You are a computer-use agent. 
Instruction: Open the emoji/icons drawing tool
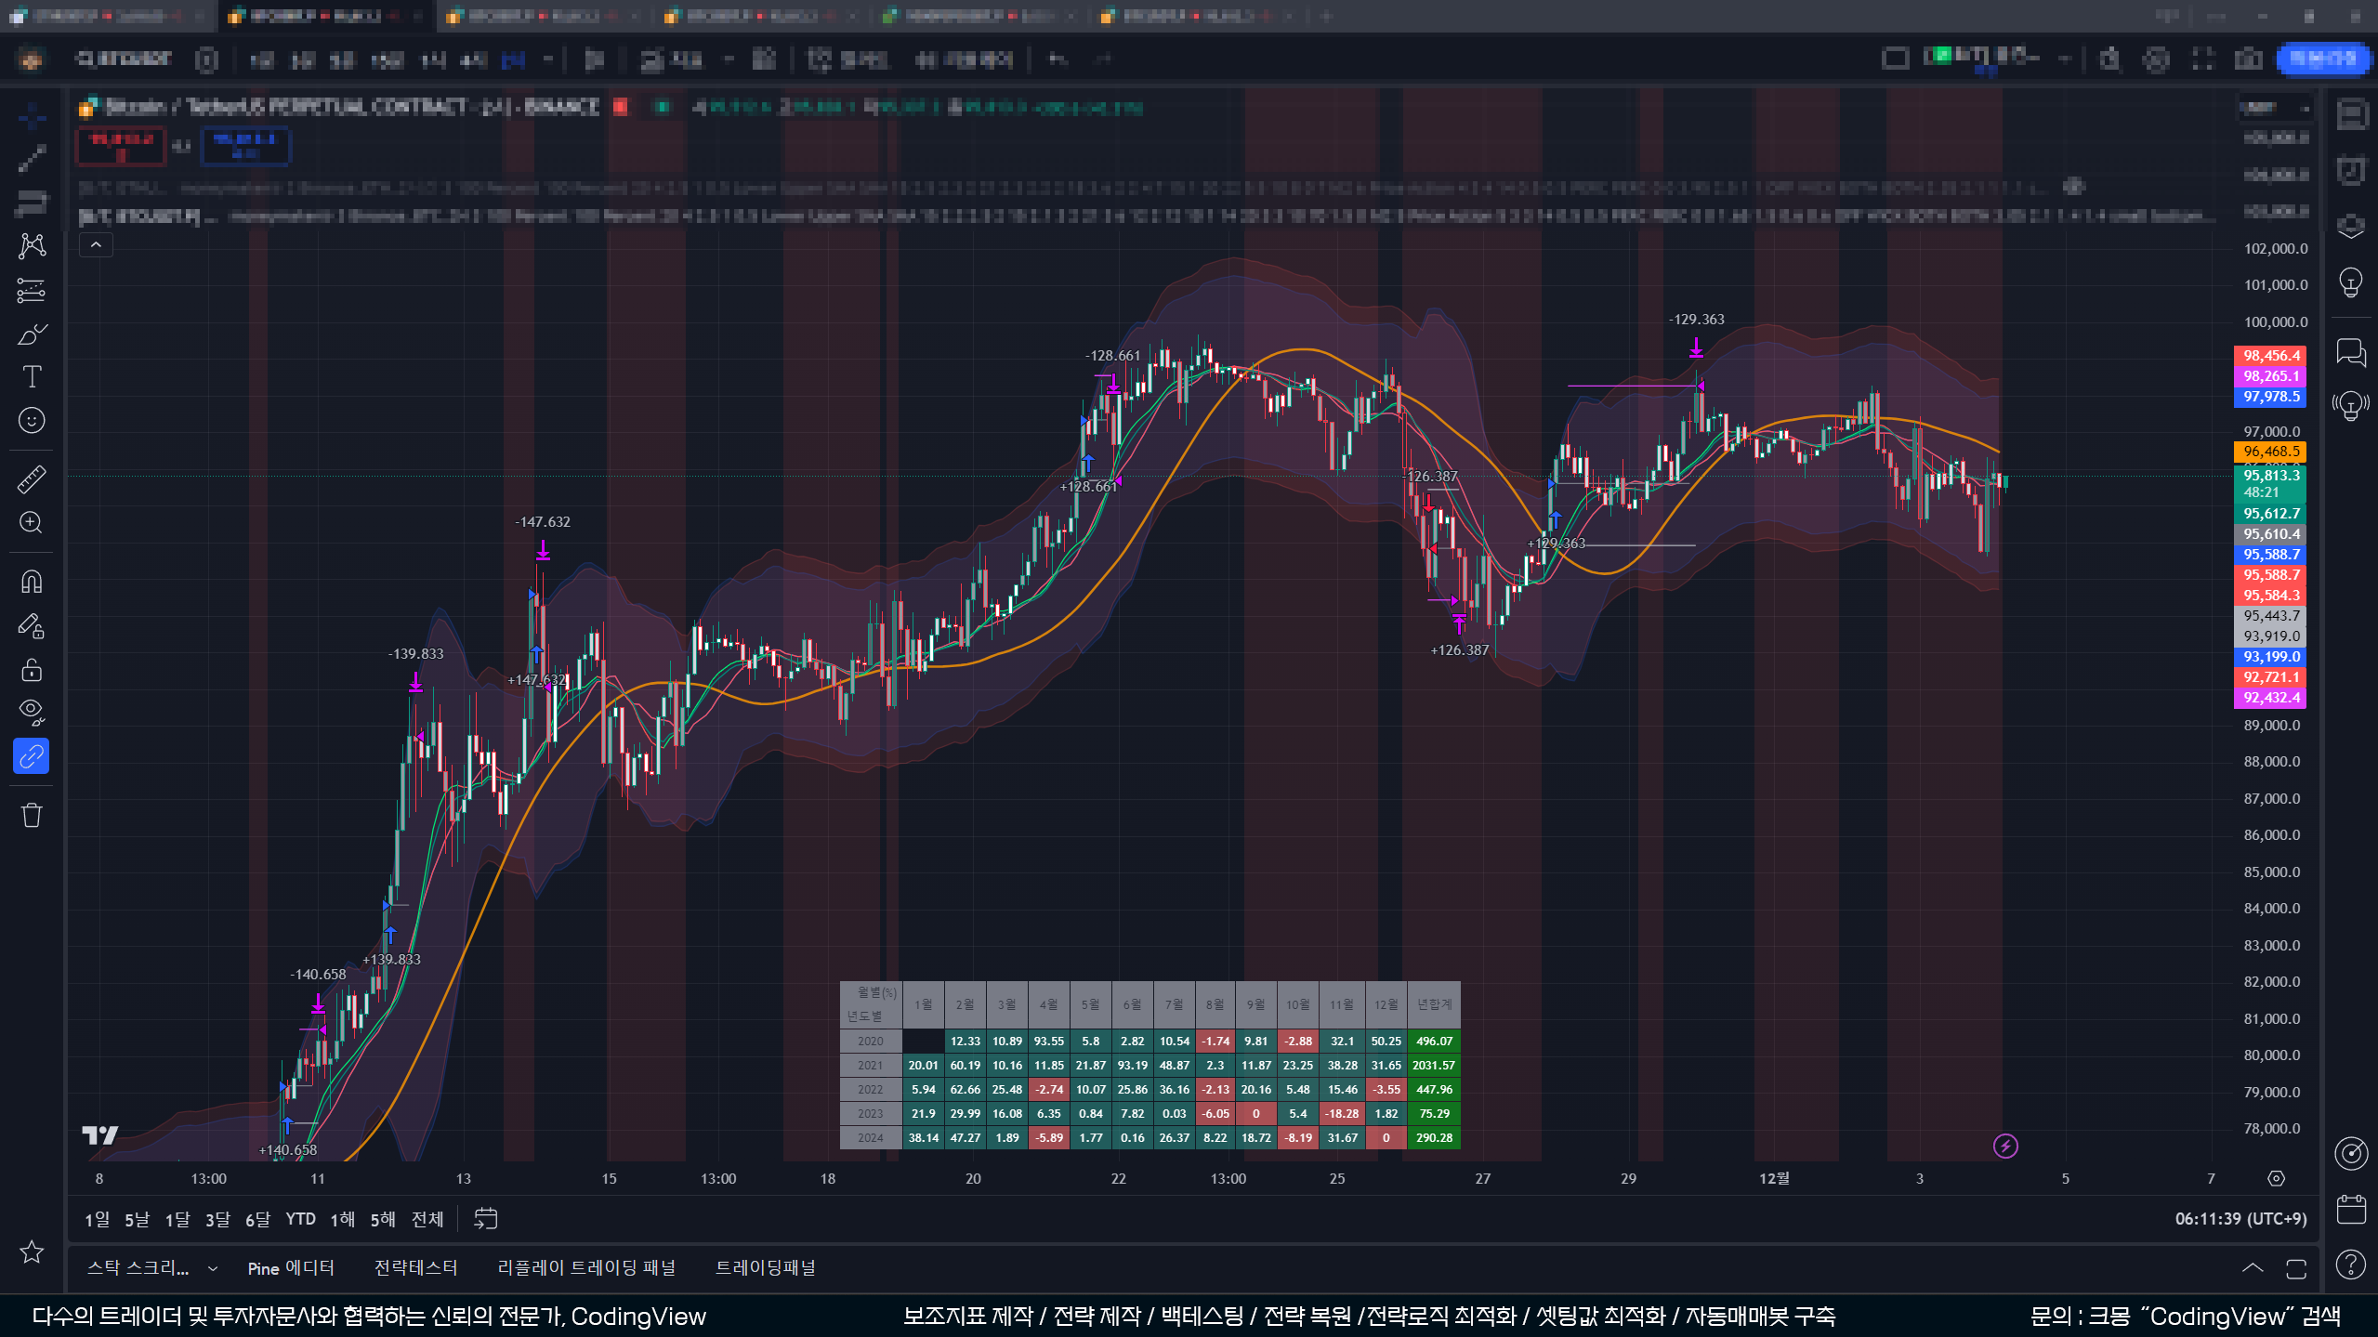[x=32, y=421]
